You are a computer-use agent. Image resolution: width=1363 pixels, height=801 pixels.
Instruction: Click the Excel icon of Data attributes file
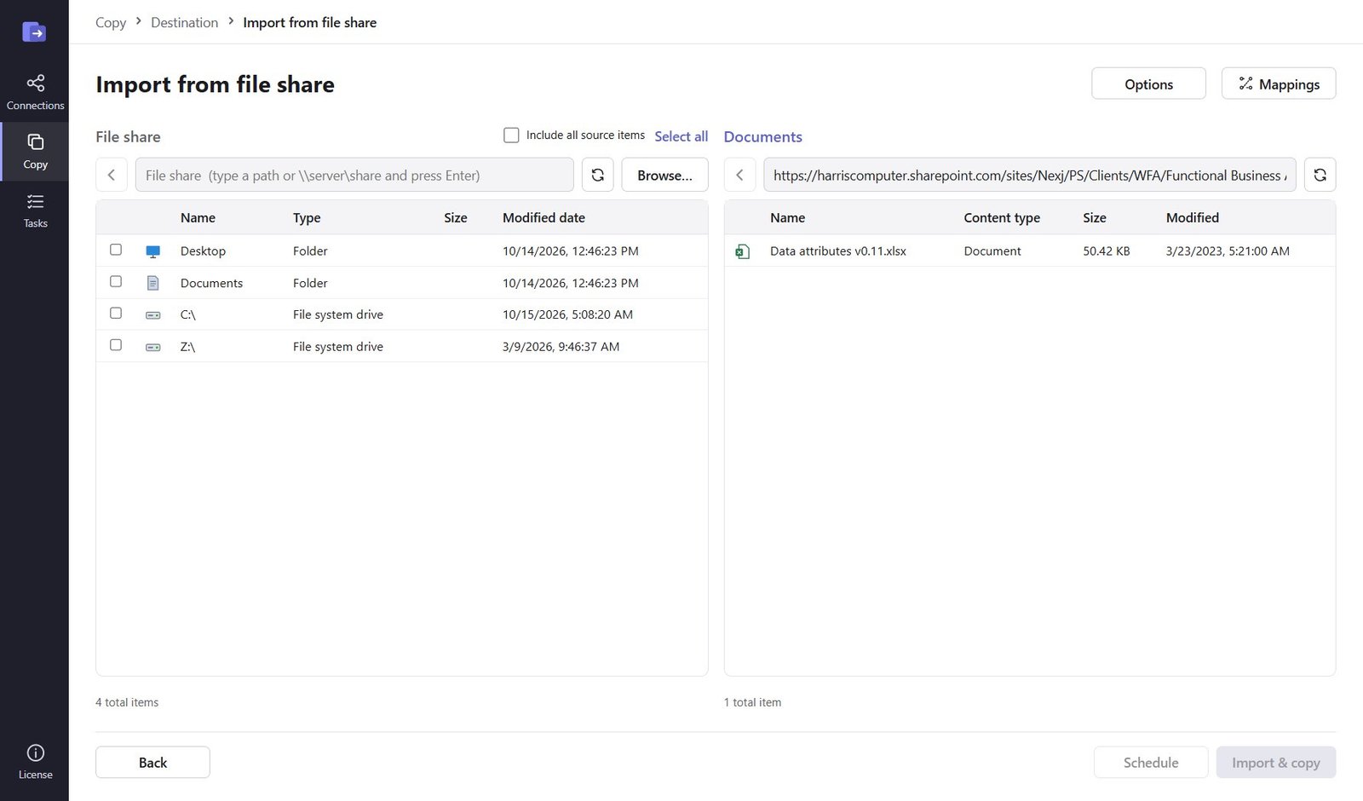pyautogui.click(x=743, y=251)
